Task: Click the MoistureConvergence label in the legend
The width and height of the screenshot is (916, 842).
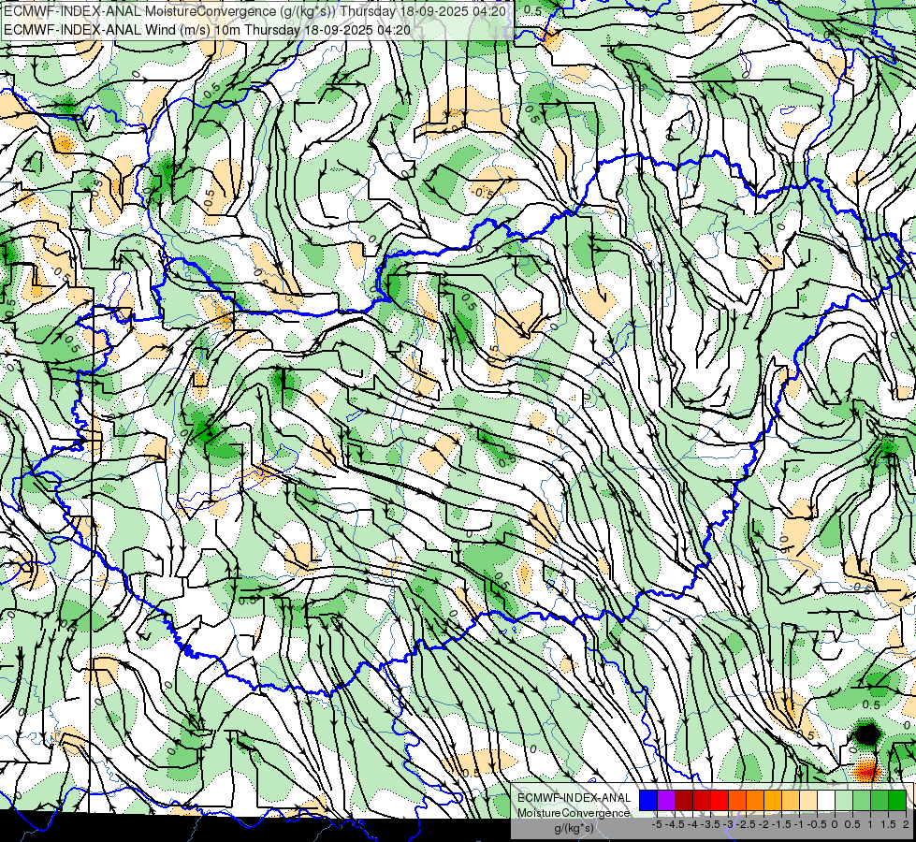Action: [x=574, y=813]
